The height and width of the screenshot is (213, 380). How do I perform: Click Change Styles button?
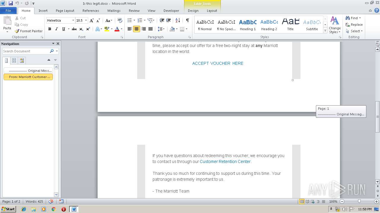pyautogui.click(x=335, y=25)
